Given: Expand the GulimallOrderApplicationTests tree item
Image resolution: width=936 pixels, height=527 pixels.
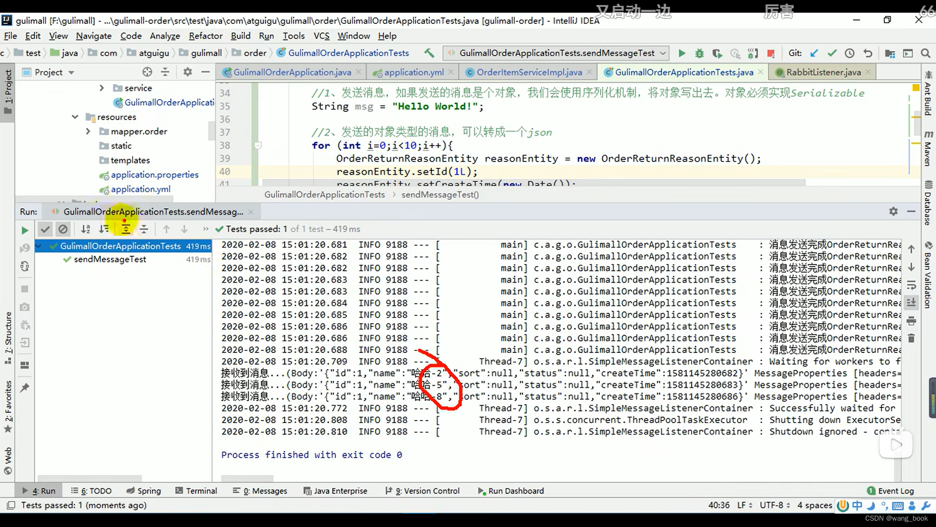Looking at the screenshot, I should tap(40, 245).
